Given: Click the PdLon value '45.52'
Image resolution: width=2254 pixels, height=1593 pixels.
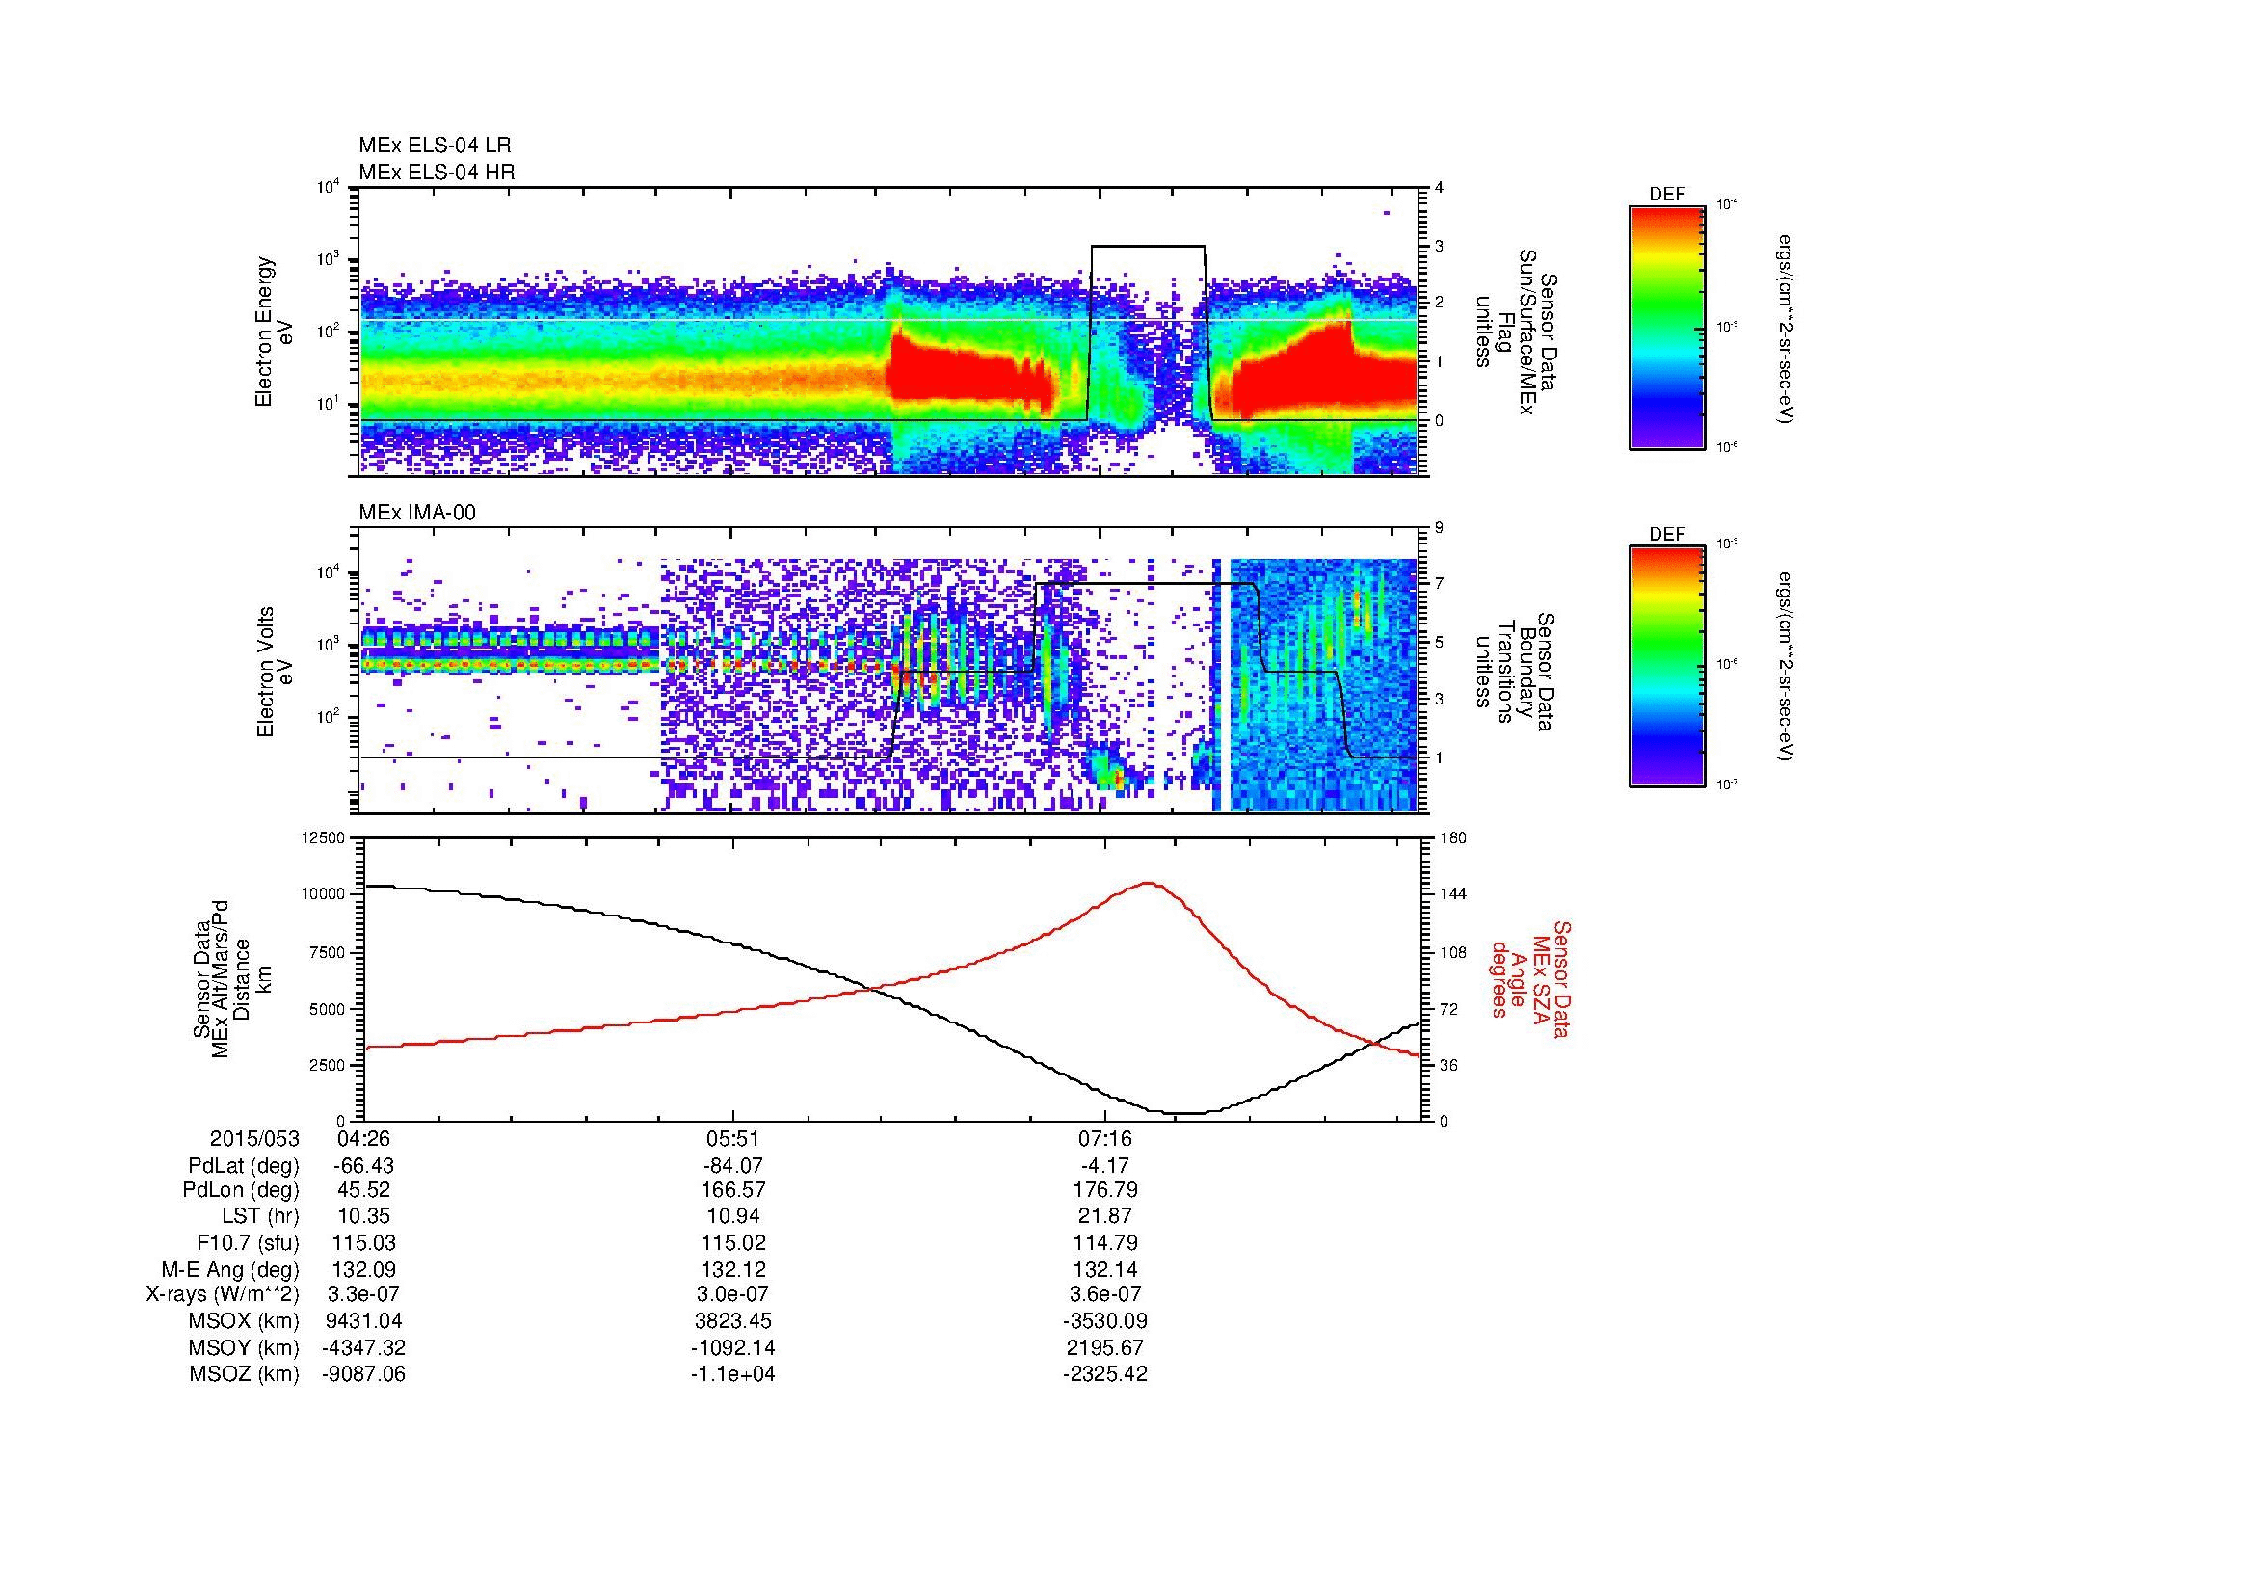Looking at the screenshot, I should click(363, 1190).
